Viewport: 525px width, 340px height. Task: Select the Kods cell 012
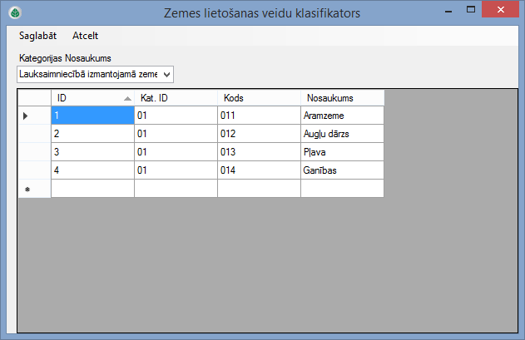point(259,134)
